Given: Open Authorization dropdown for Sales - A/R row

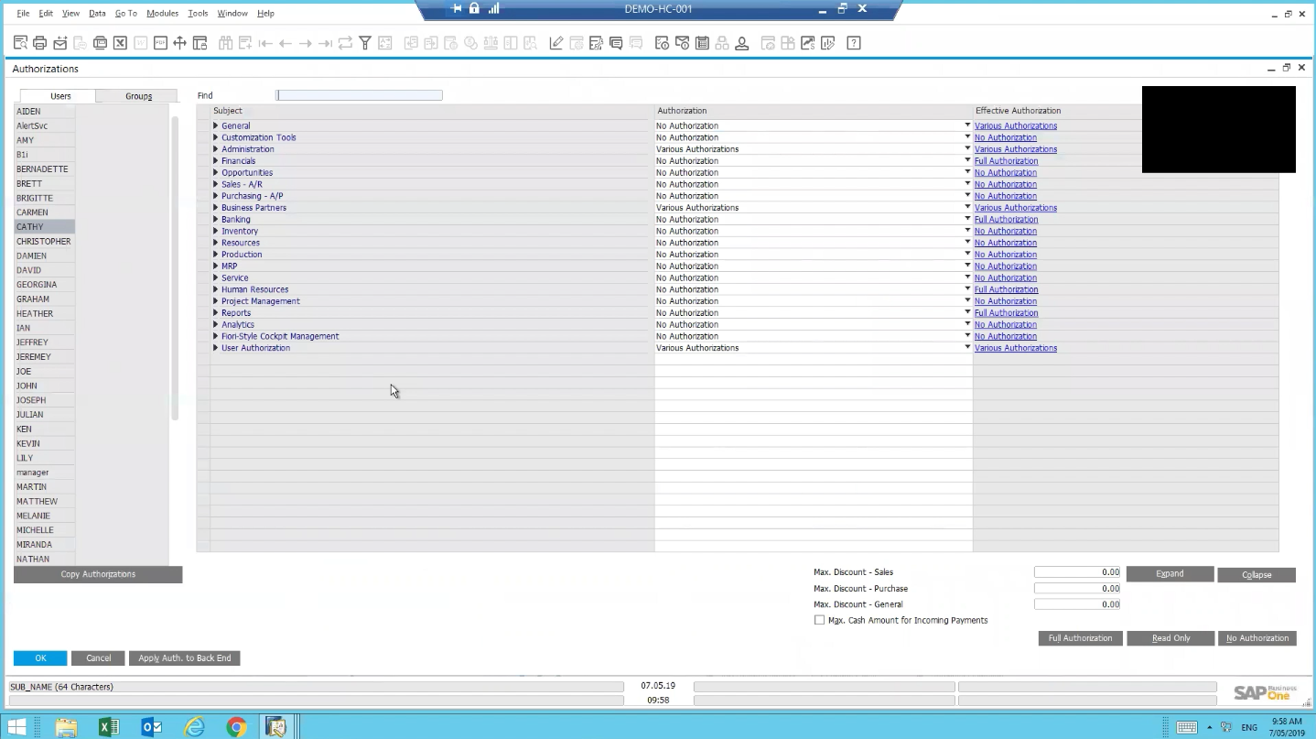Looking at the screenshot, I should pos(967,184).
